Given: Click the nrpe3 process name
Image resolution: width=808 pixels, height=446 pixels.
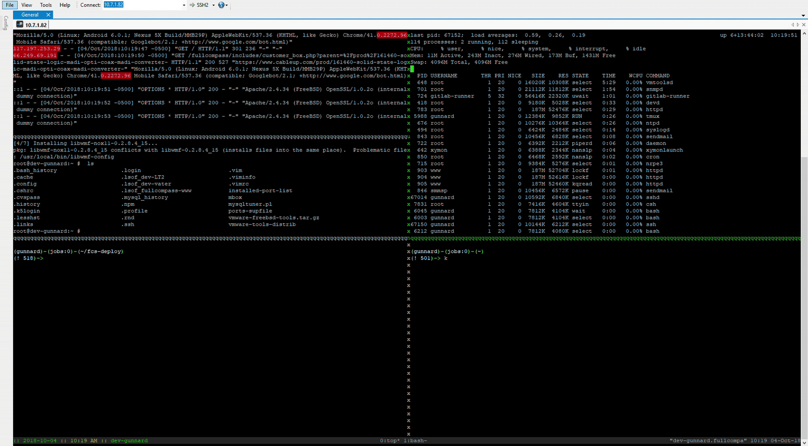Looking at the screenshot, I should [654, 164].
